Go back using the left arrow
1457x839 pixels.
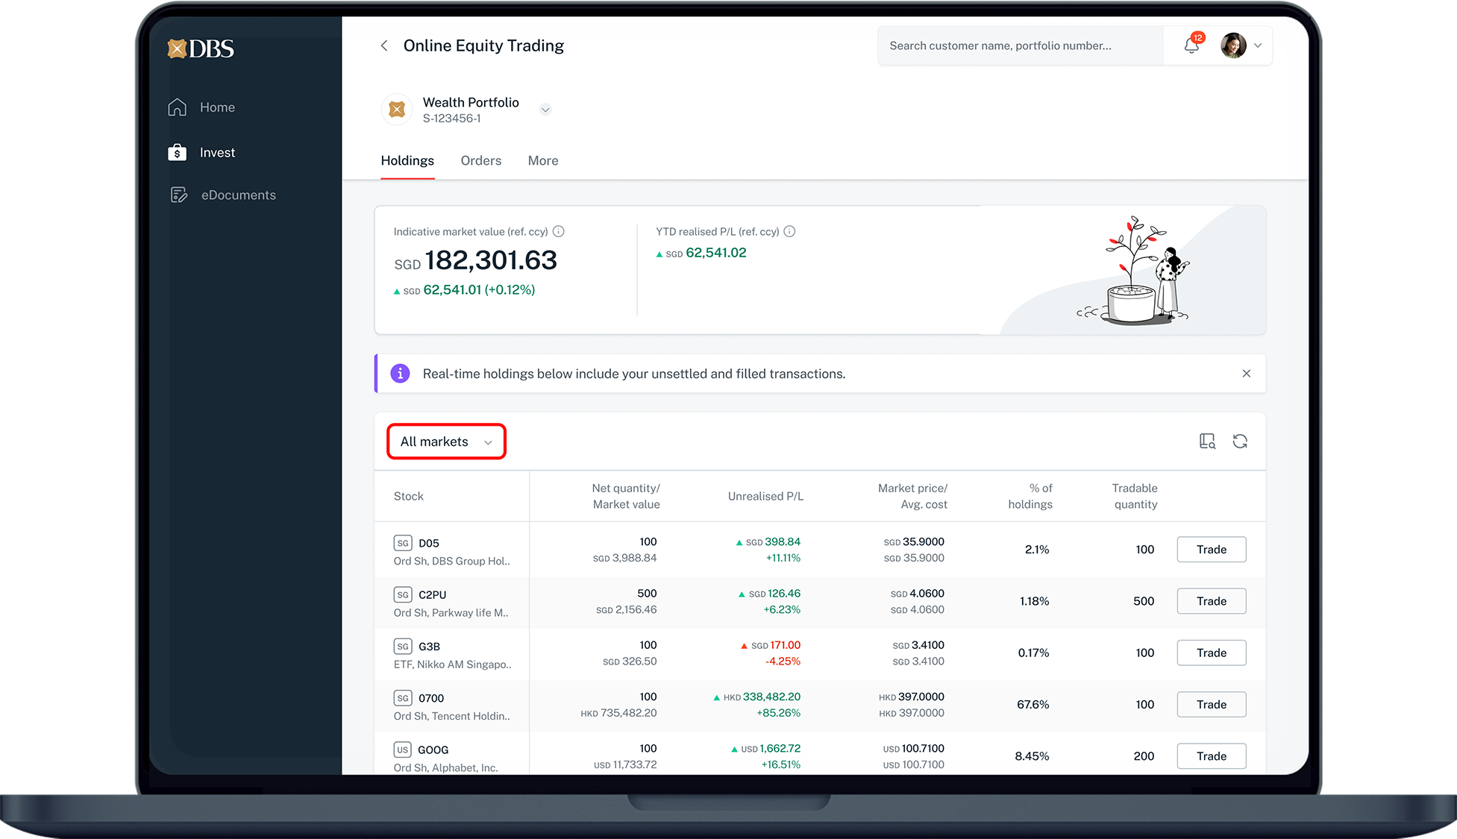point(384,45)
